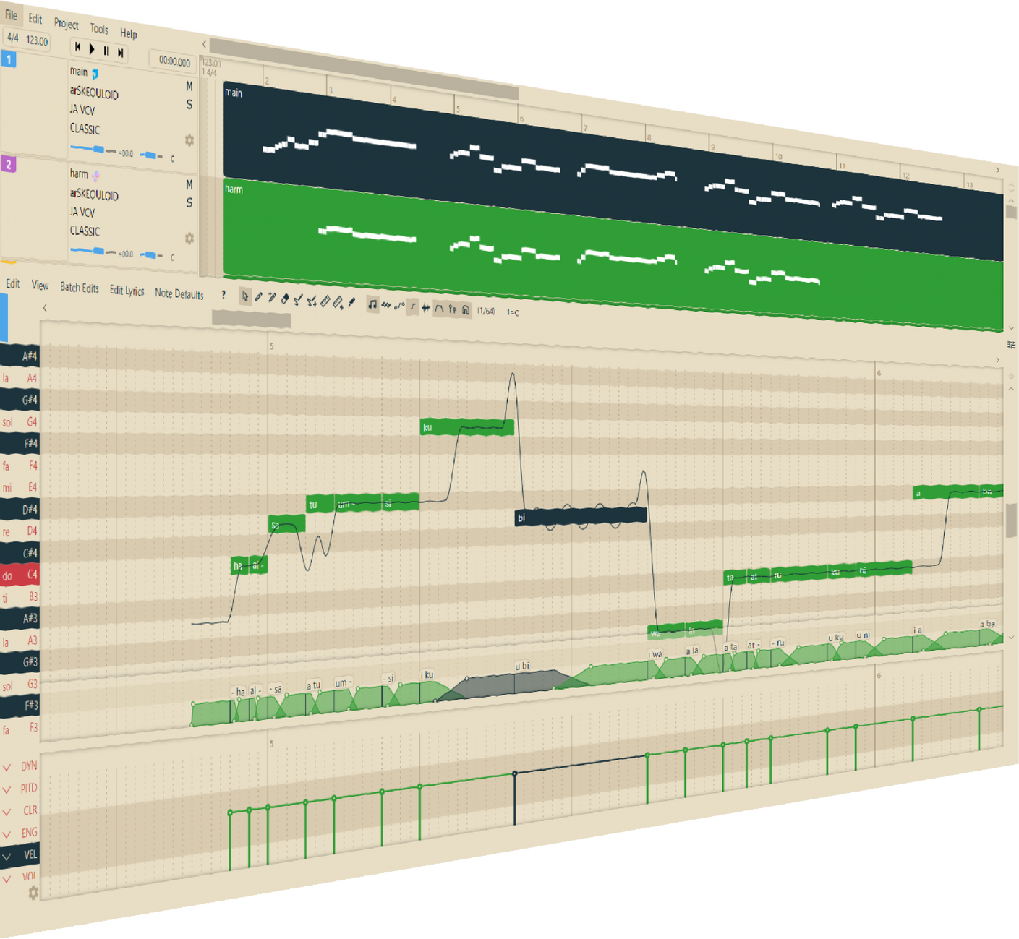Open settings gear for the main track
This screenshot has height=939, width=1019.
(189, 140)
